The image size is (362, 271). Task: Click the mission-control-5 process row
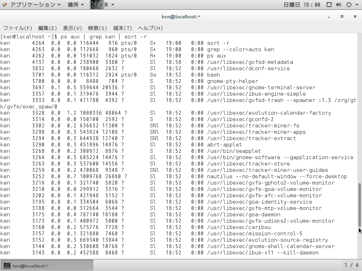coord(151,234)
